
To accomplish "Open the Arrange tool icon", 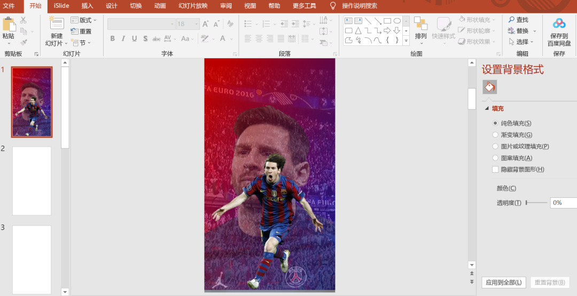I will pos(420,23).
